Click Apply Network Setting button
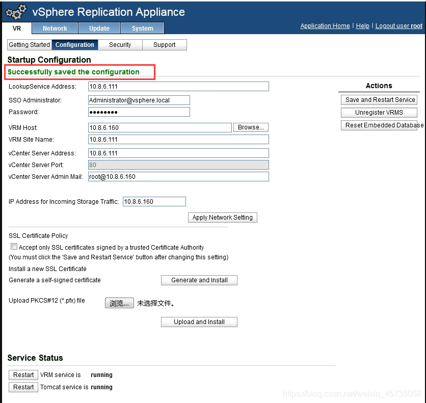The height and width of the screenshot is (403, 426). click(x=223, y=218)
